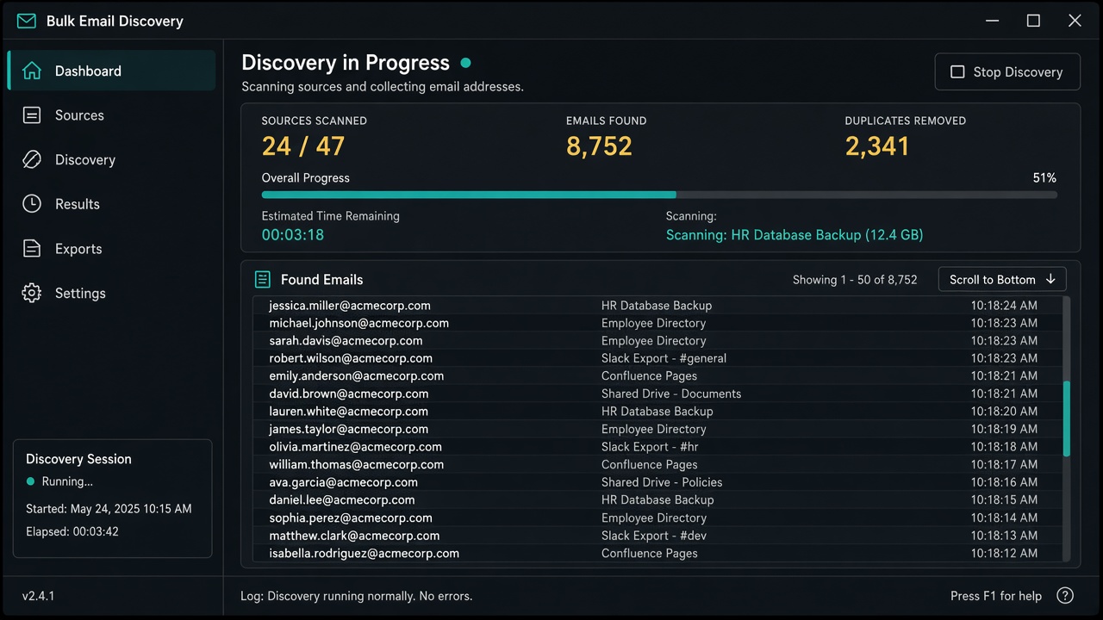The image size is (1103, 620).
Task: Select sarah.davis@acmecorp.com email
Action: [x=346, y=341]
